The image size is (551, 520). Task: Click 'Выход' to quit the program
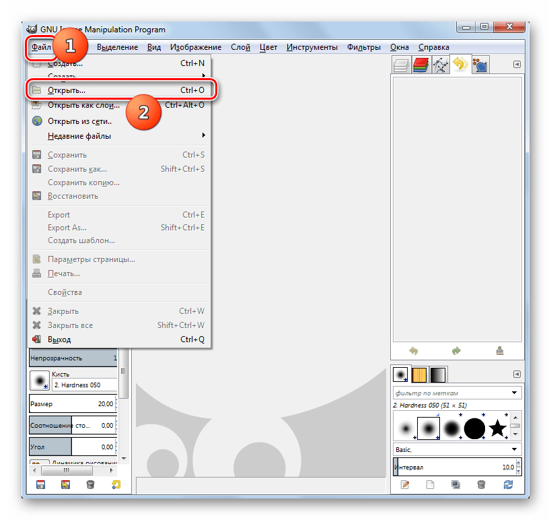[x=59, y=339]
